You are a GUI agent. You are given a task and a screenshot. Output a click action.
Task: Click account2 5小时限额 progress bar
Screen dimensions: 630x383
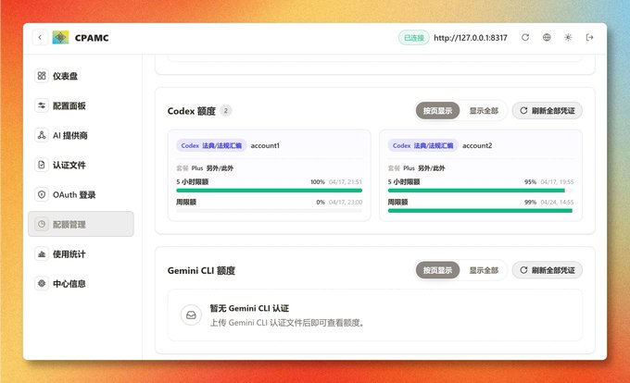[x=481, y=191]
